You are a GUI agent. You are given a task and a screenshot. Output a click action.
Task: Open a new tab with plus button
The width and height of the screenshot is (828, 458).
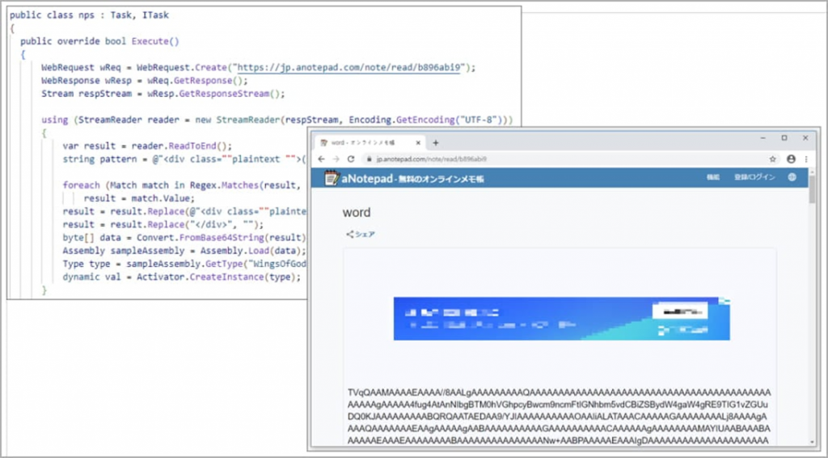click(435, 142)
